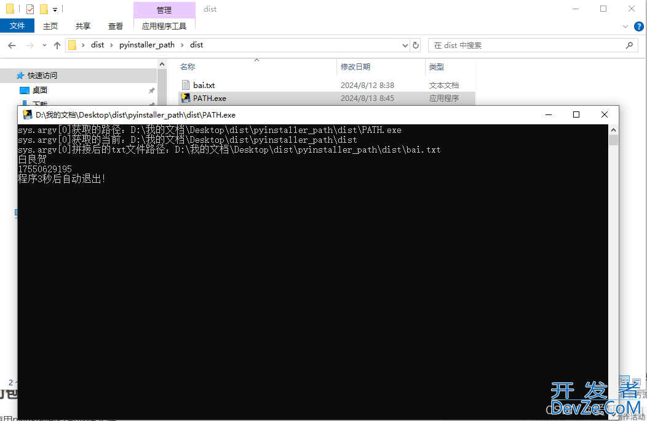Collapse the ribbon with the chevron

tap(625, 26)
